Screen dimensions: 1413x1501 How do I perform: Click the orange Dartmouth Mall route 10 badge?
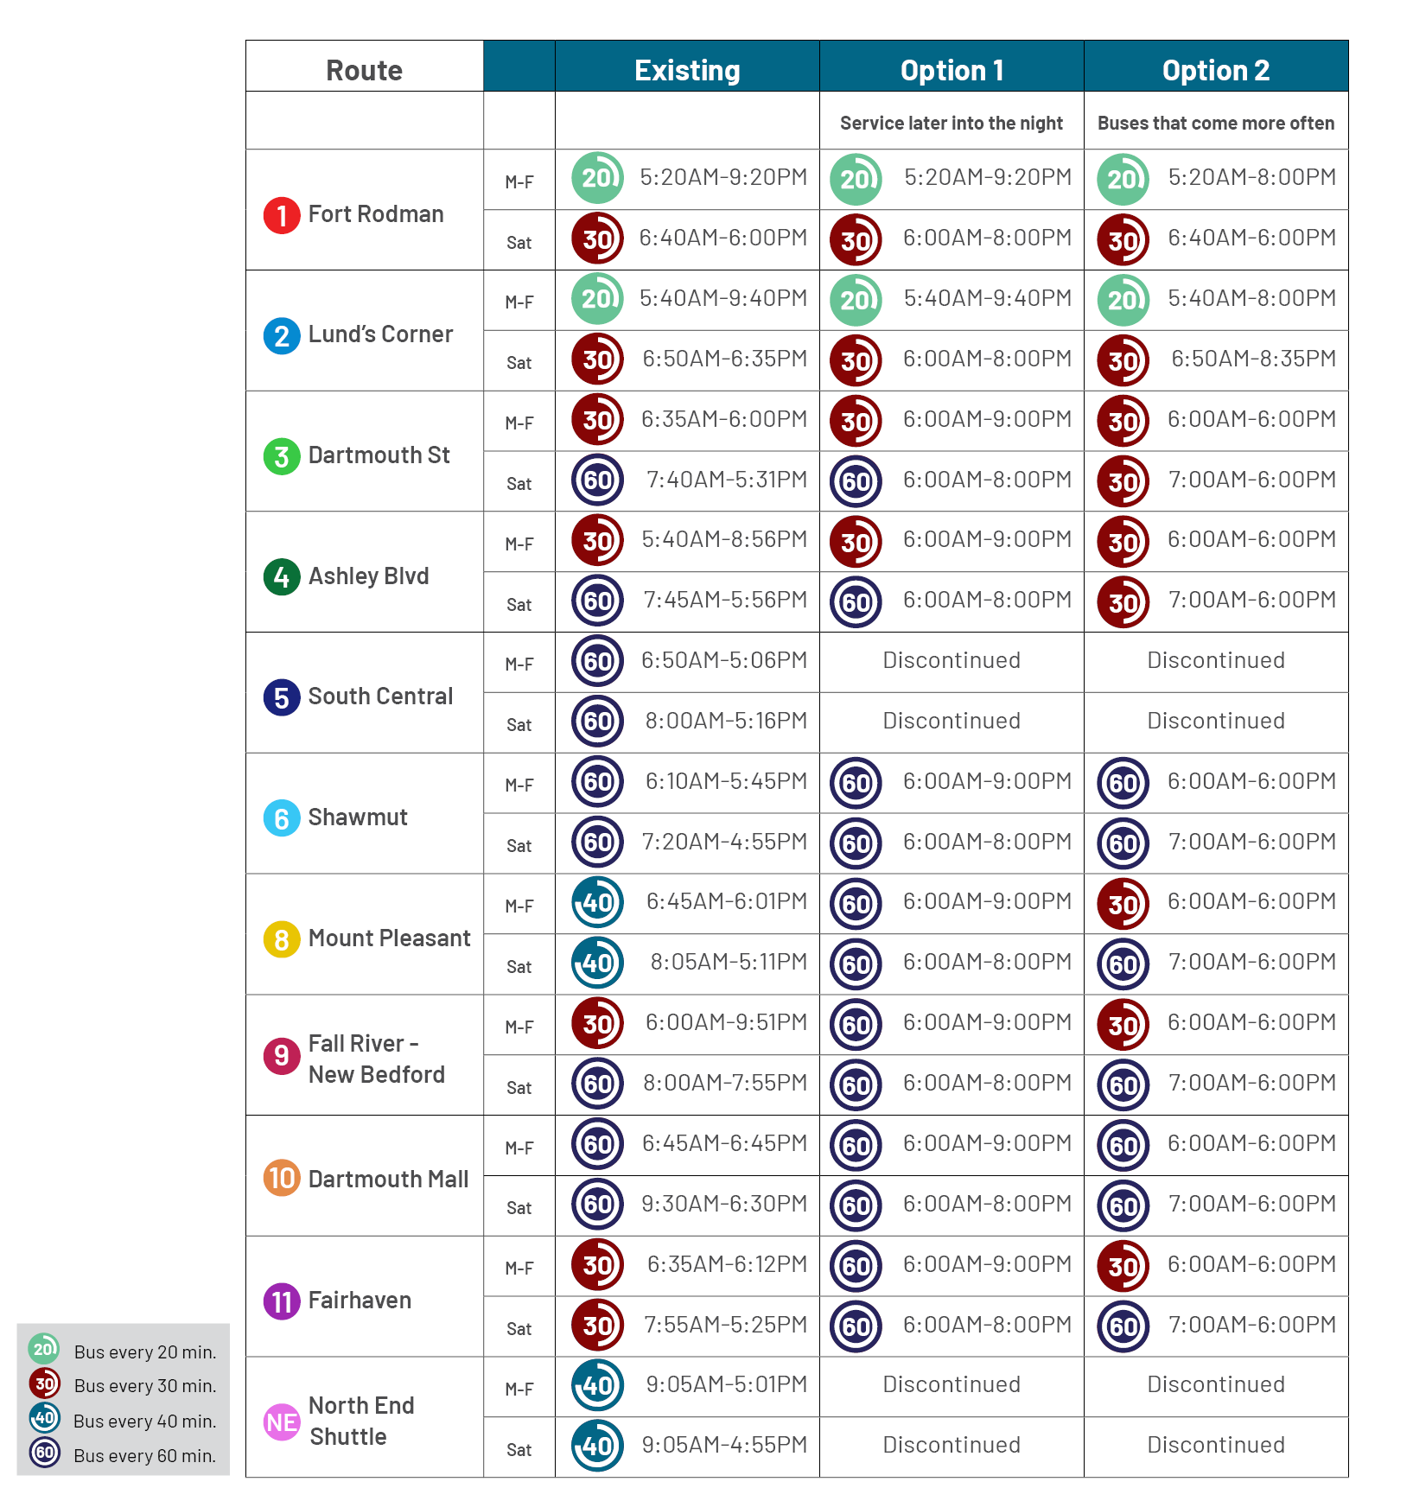click(x=281, y=1179)
